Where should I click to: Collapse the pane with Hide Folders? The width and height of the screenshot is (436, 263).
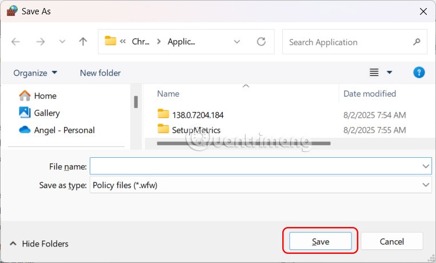pyautogui.click(x=38, y=244)
